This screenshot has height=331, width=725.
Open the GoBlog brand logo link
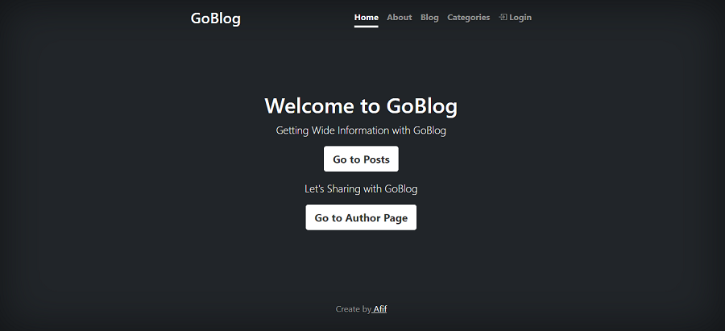tap(215, 19)
